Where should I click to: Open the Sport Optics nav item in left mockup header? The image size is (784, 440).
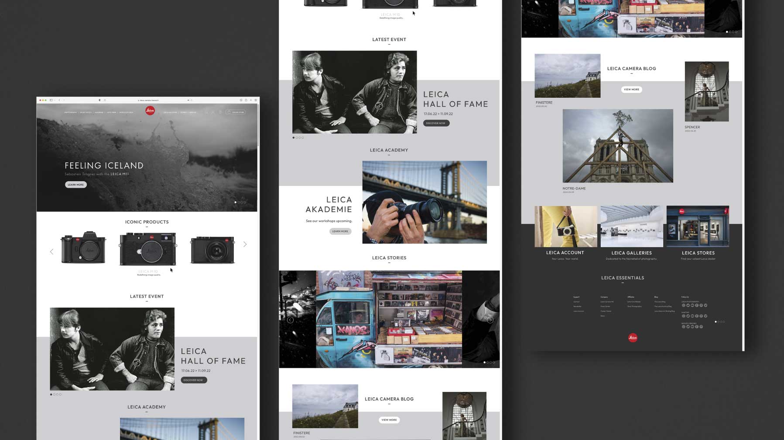click(86, 113)
